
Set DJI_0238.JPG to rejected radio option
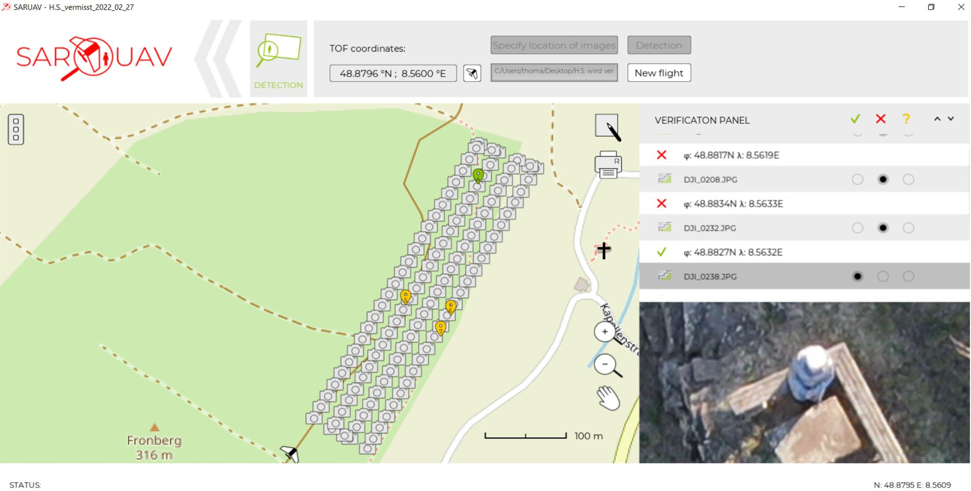pyautogui.click(x=883, y=277)
